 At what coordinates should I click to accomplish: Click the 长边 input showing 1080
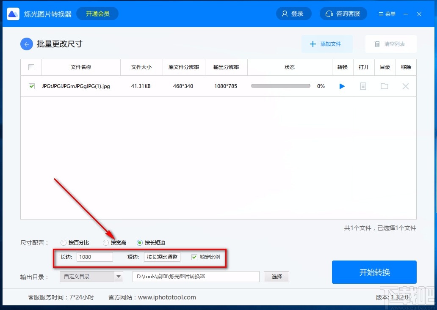pos(94,257)
